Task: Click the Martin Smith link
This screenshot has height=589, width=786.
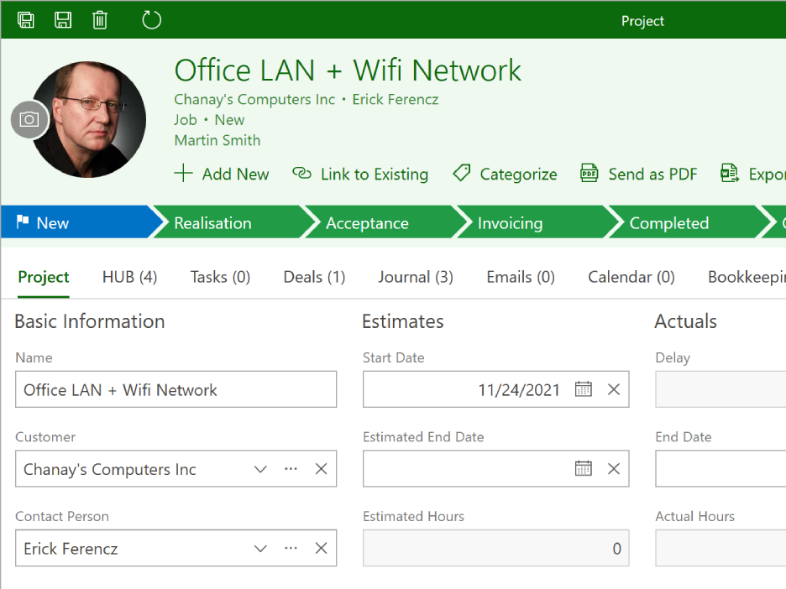Action: coord(217,140)
